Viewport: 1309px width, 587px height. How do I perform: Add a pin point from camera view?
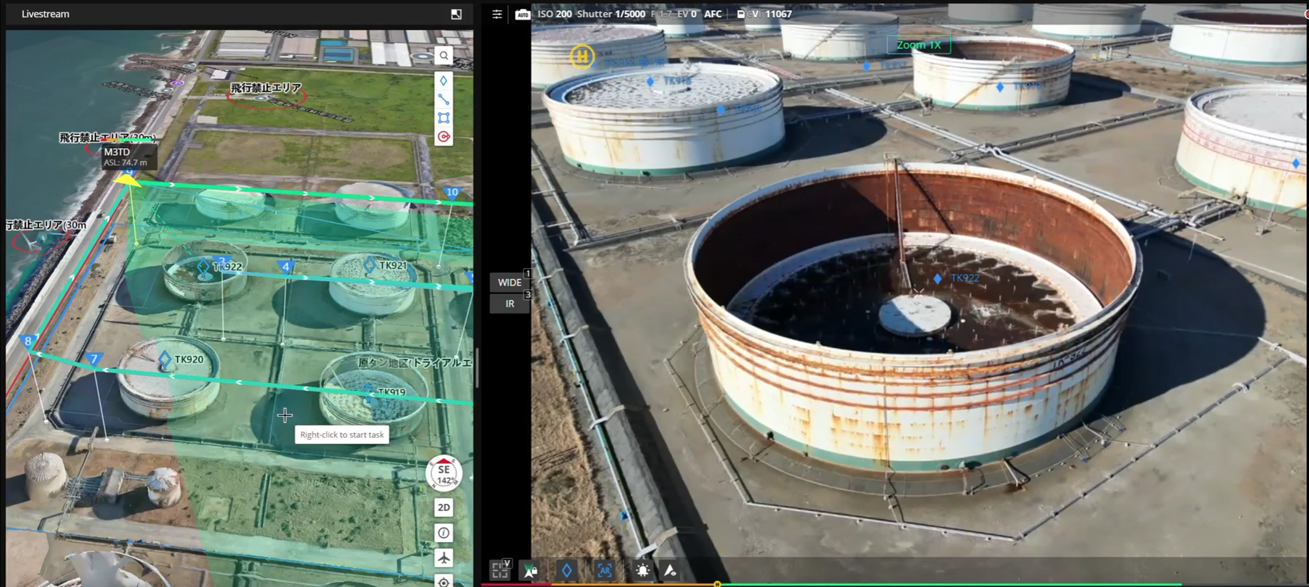click(567, 570)
